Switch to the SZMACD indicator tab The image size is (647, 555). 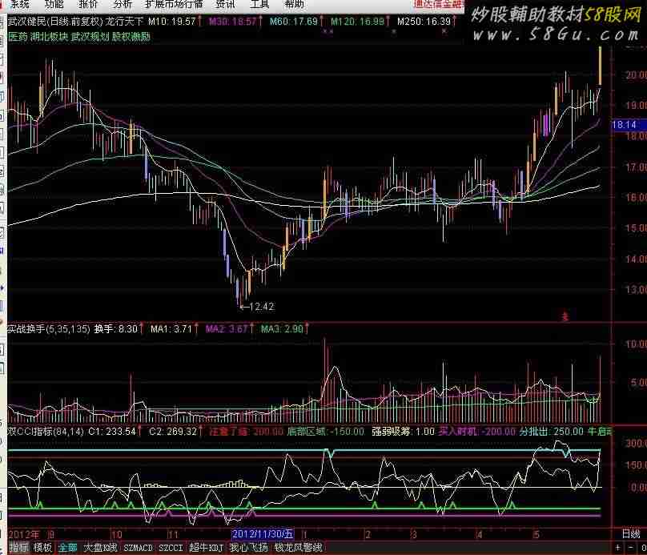pos(139,548)
